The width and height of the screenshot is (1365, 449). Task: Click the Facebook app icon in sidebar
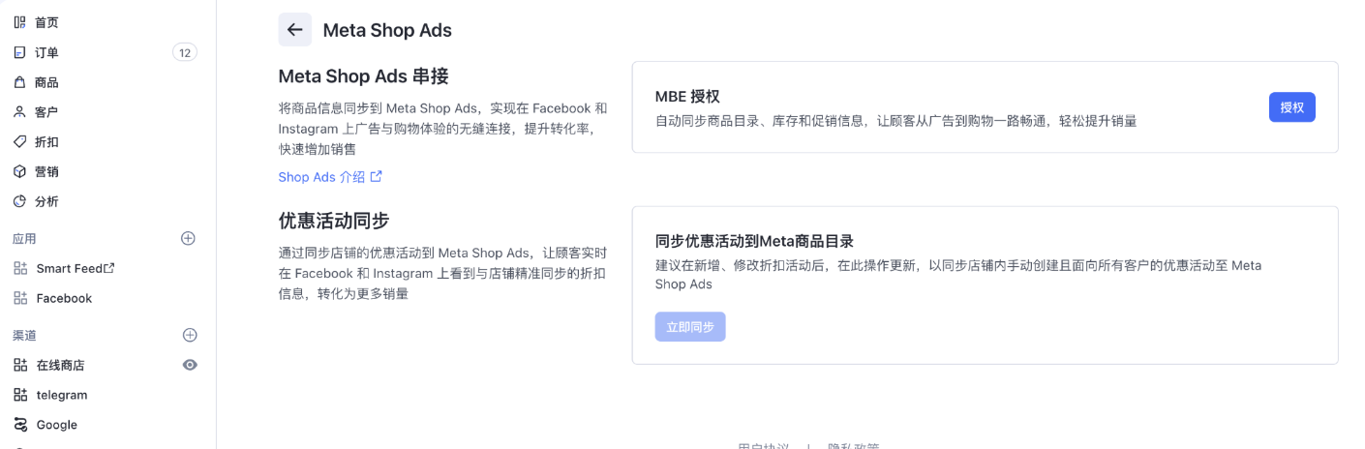(20, 298)
